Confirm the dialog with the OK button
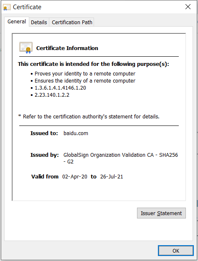 (x=176, y=251)
